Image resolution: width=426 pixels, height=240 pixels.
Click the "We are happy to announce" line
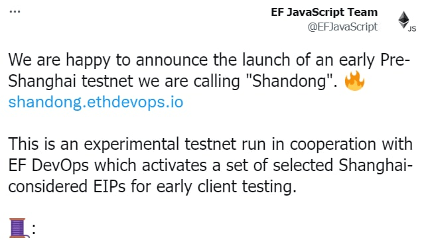(209, 60)
